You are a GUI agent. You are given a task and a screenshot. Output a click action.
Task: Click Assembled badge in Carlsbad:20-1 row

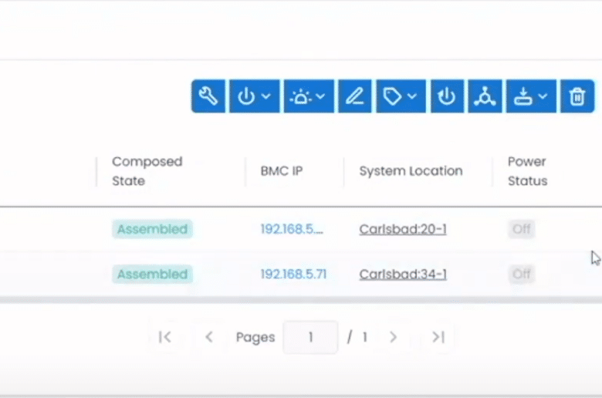(x=152, y=229)
